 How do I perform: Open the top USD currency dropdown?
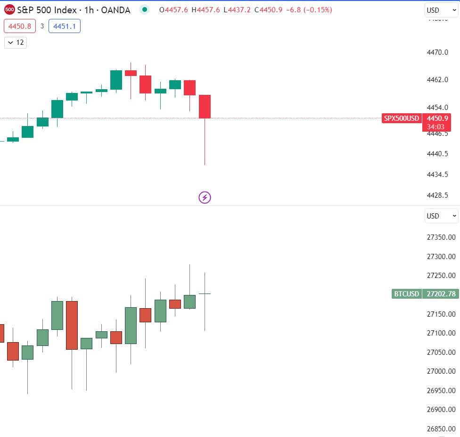point(441,10)
